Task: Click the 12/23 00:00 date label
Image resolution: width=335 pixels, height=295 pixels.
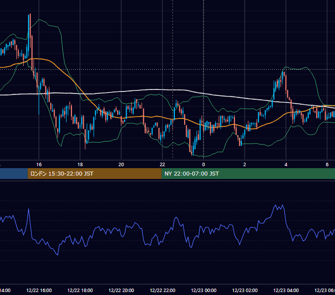Action: 203,290
